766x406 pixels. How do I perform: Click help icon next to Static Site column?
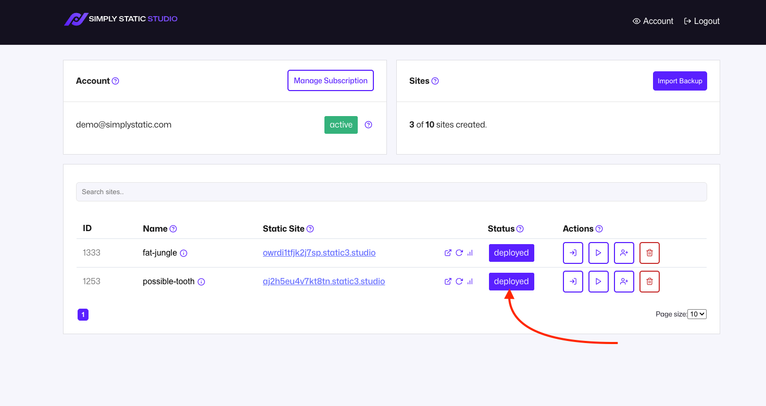coord(310,229)
